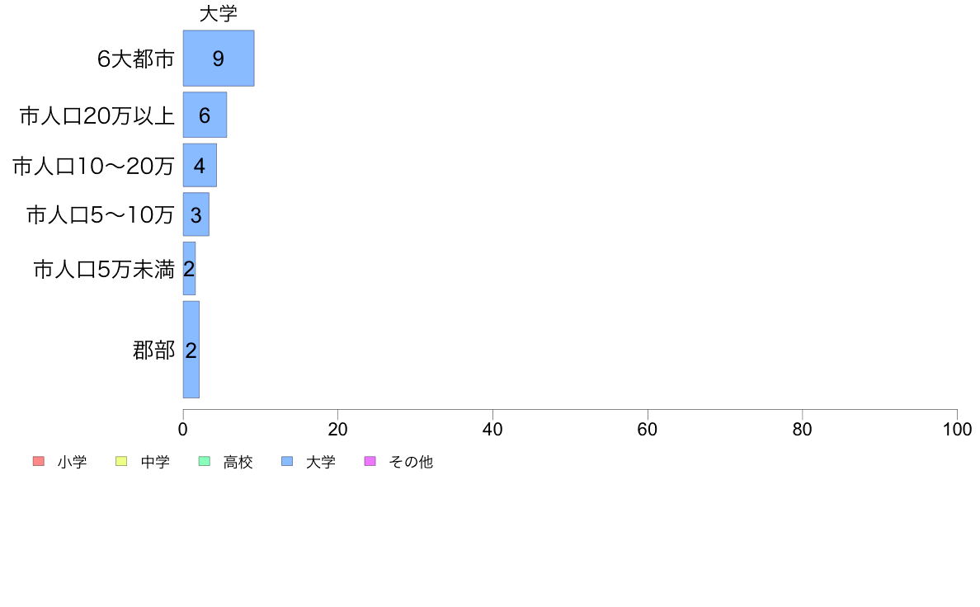Click the 40 axis tick label
The width and height of the screenshot is (980, 607).
492,430
